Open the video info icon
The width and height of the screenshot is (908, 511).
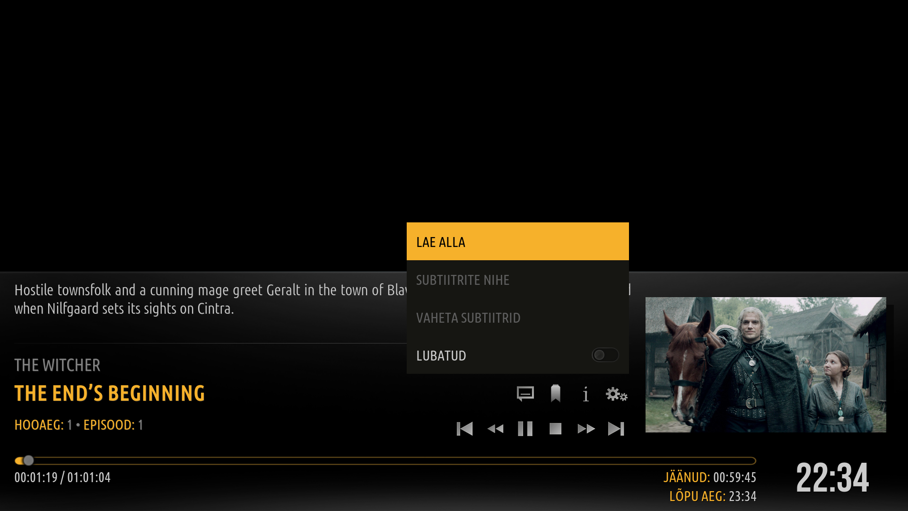[586, 394]
